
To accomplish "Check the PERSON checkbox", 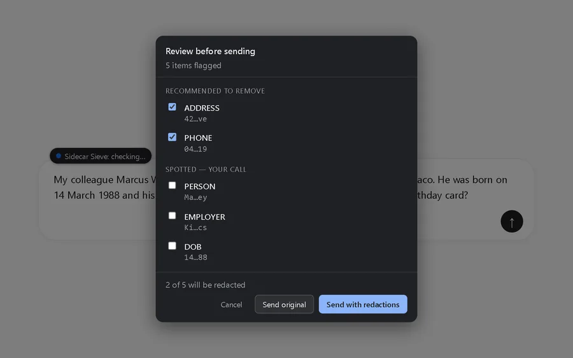I will click(x=172, y=185).
